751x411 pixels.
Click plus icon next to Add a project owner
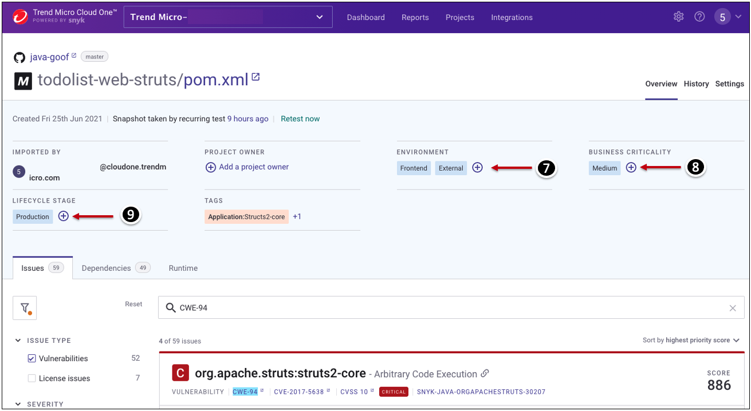[x=210, y=167]
